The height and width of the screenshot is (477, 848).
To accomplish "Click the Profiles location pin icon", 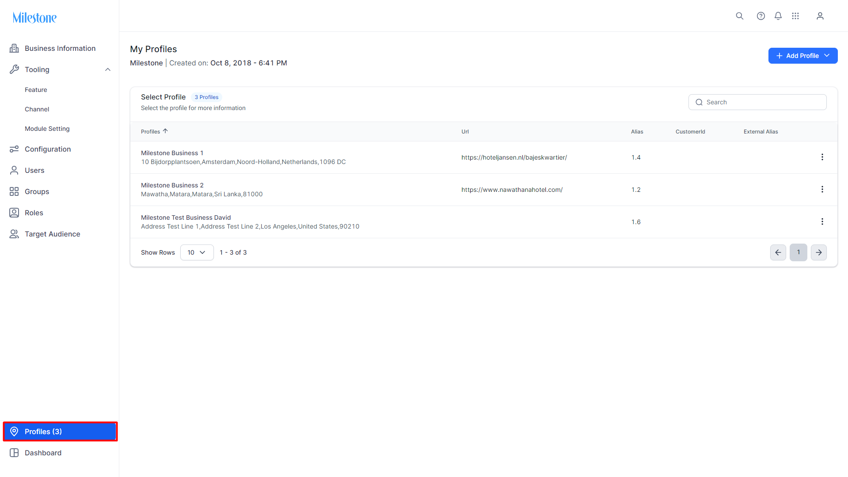I will (x=14, y=431).
